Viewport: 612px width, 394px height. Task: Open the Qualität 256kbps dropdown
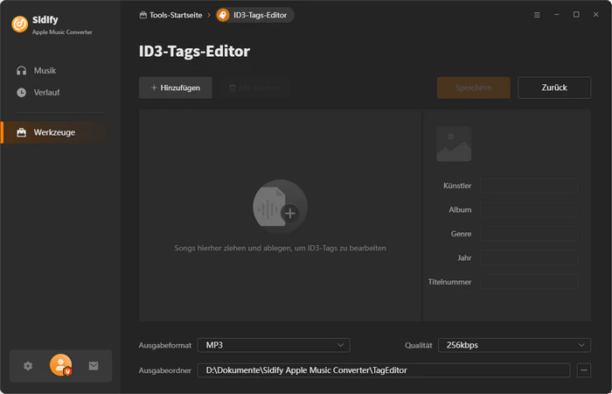click(x=514, y=345)
